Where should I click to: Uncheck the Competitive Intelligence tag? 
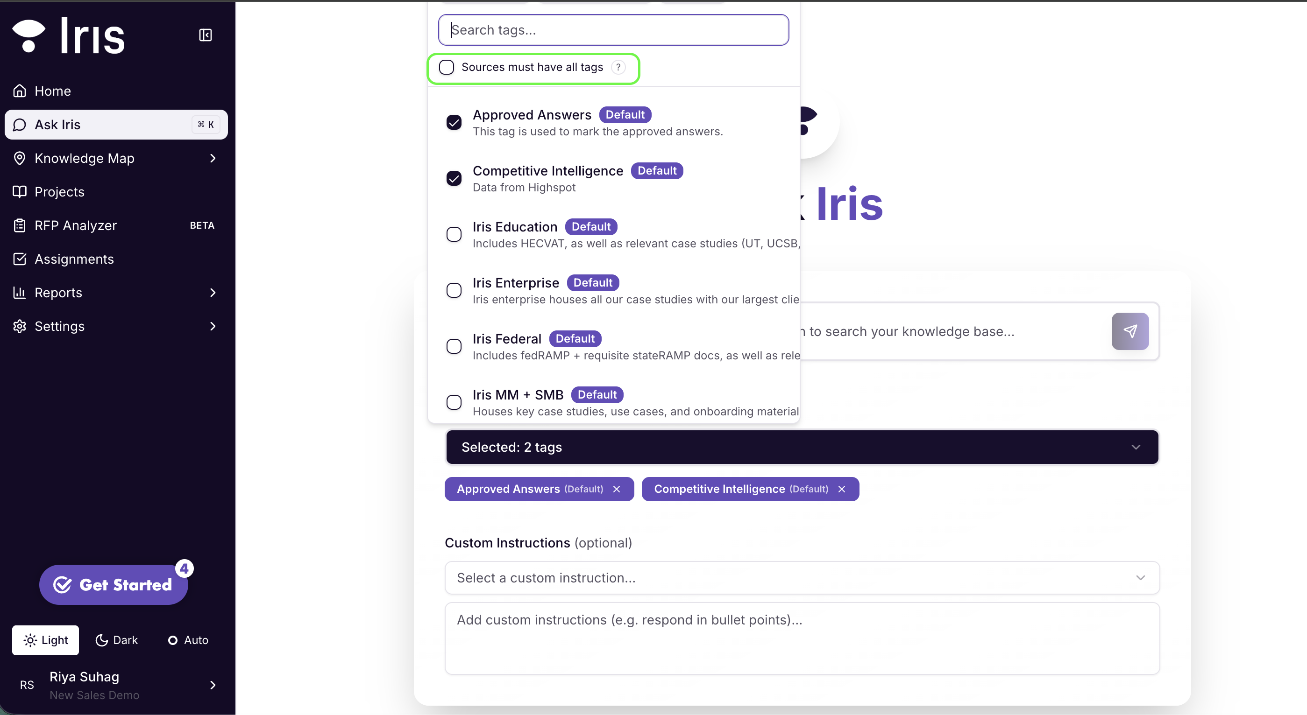(x=454, y=178)
